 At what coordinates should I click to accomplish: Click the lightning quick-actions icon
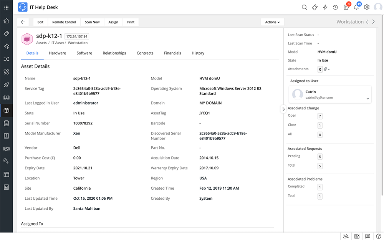325,7
